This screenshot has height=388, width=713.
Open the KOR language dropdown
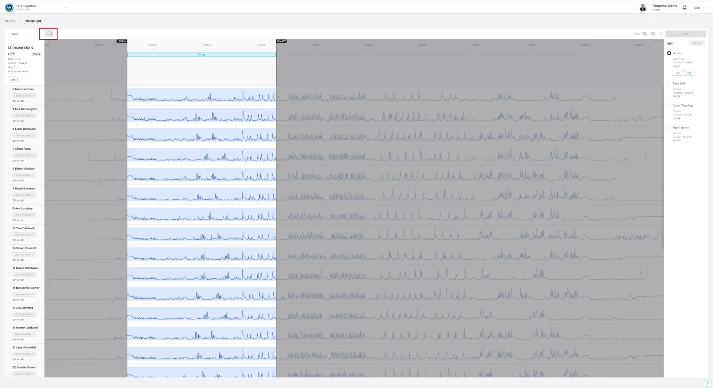click(x=699, y=8)
